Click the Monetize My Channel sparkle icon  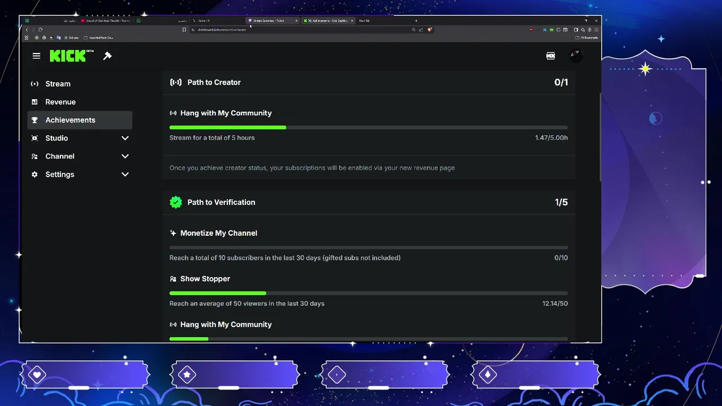pos(173,233)
